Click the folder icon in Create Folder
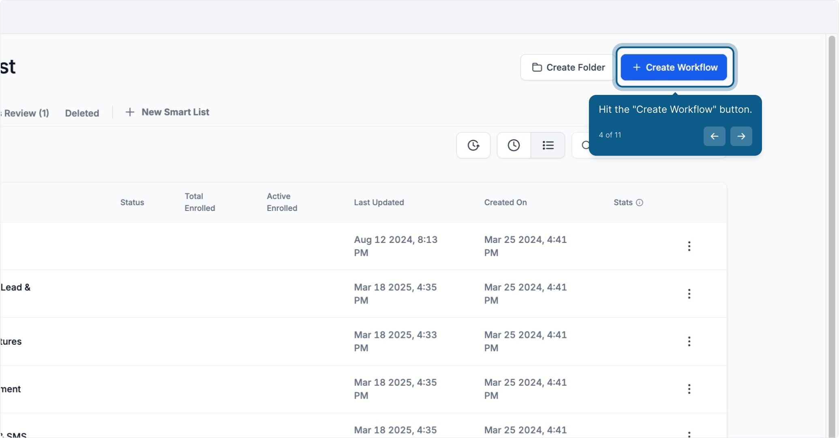This screenshot has height=438, width=839. [x=537, y=67]
